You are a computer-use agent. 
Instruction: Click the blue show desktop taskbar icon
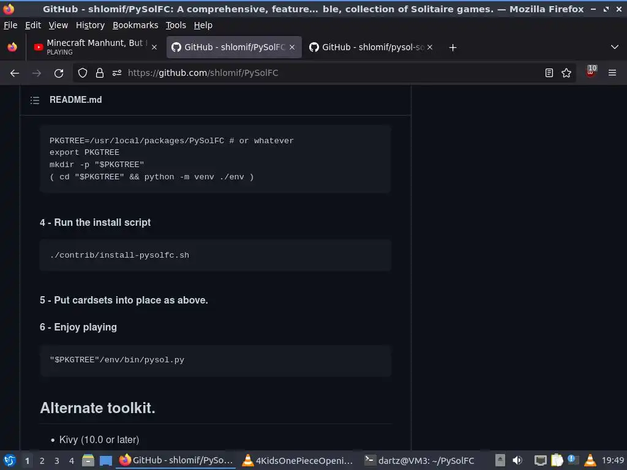tap(105, 460)
